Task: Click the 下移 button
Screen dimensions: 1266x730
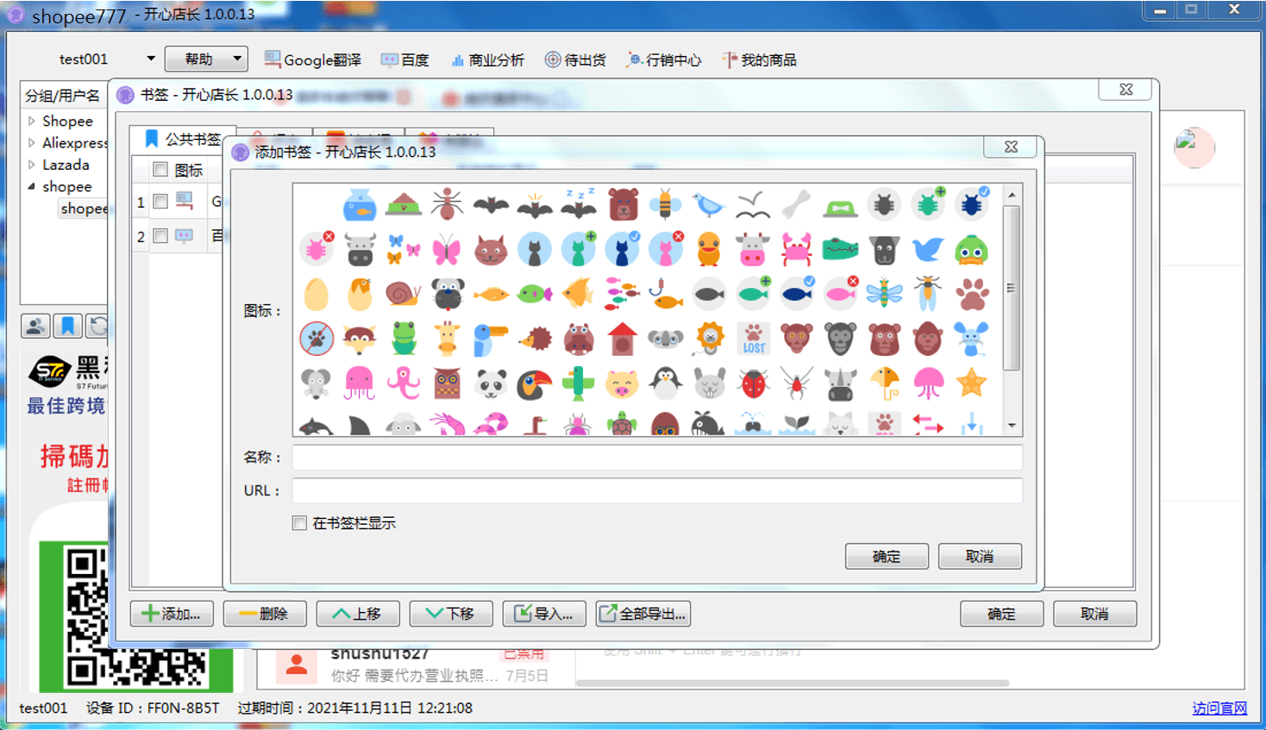Action: (451, 614)
